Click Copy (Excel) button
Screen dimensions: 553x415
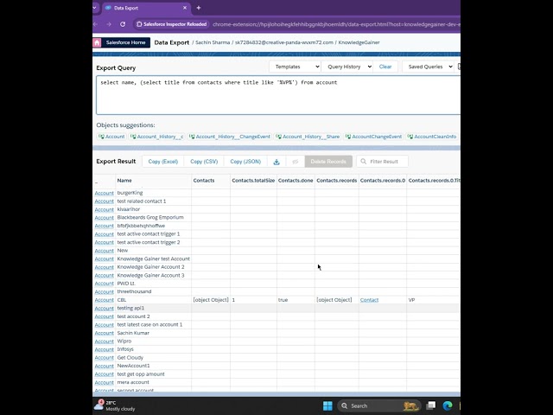163,162
